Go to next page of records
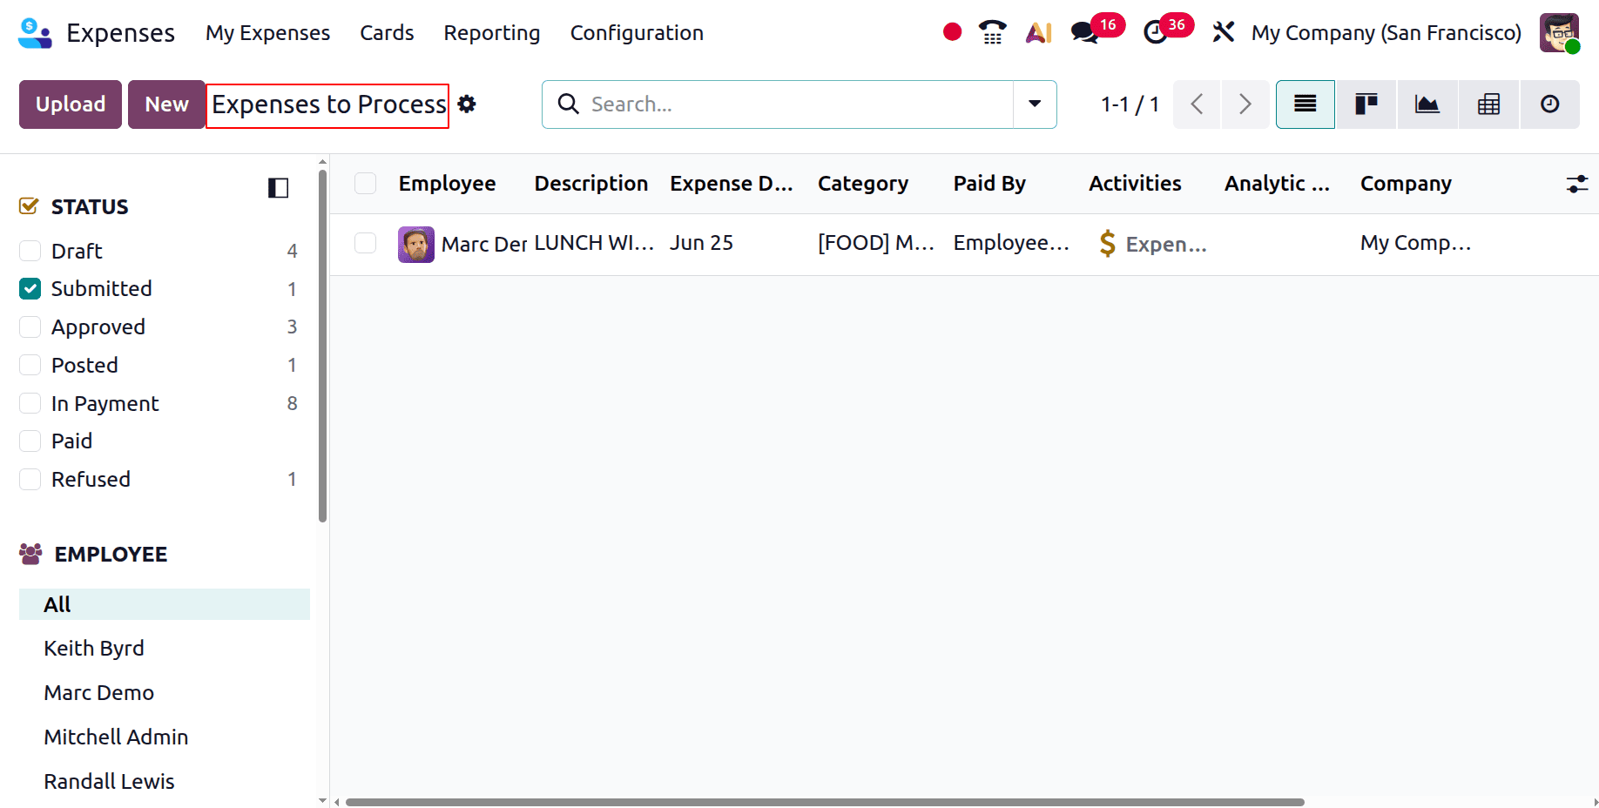The image size is (1599, 808). click(1245, 104)
